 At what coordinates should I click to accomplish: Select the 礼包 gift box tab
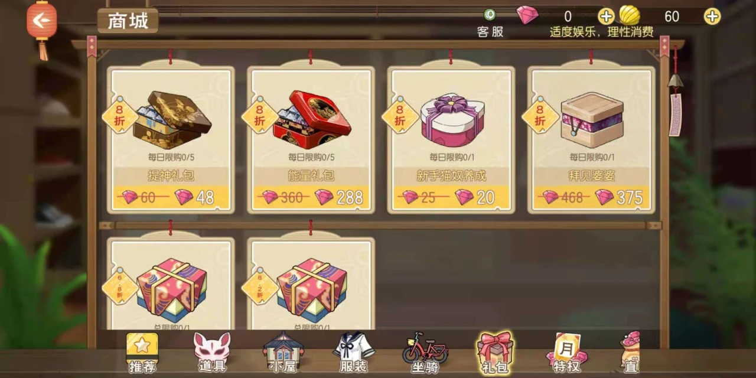pyautogui.click(x=496, y=353)
